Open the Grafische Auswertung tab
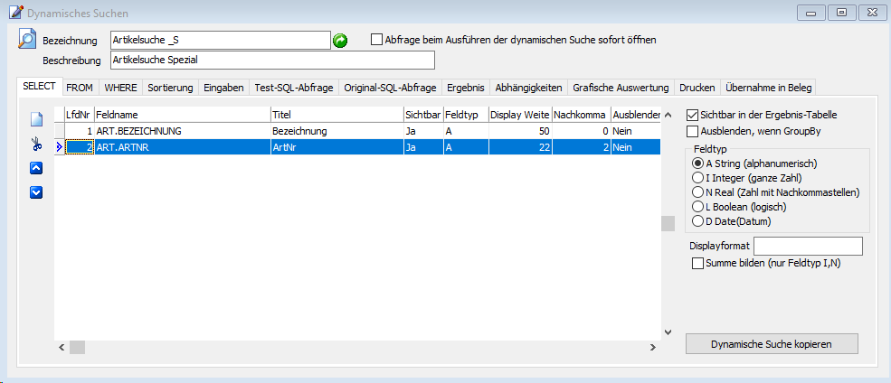This screenshot has width=891, height=383. 621,88
